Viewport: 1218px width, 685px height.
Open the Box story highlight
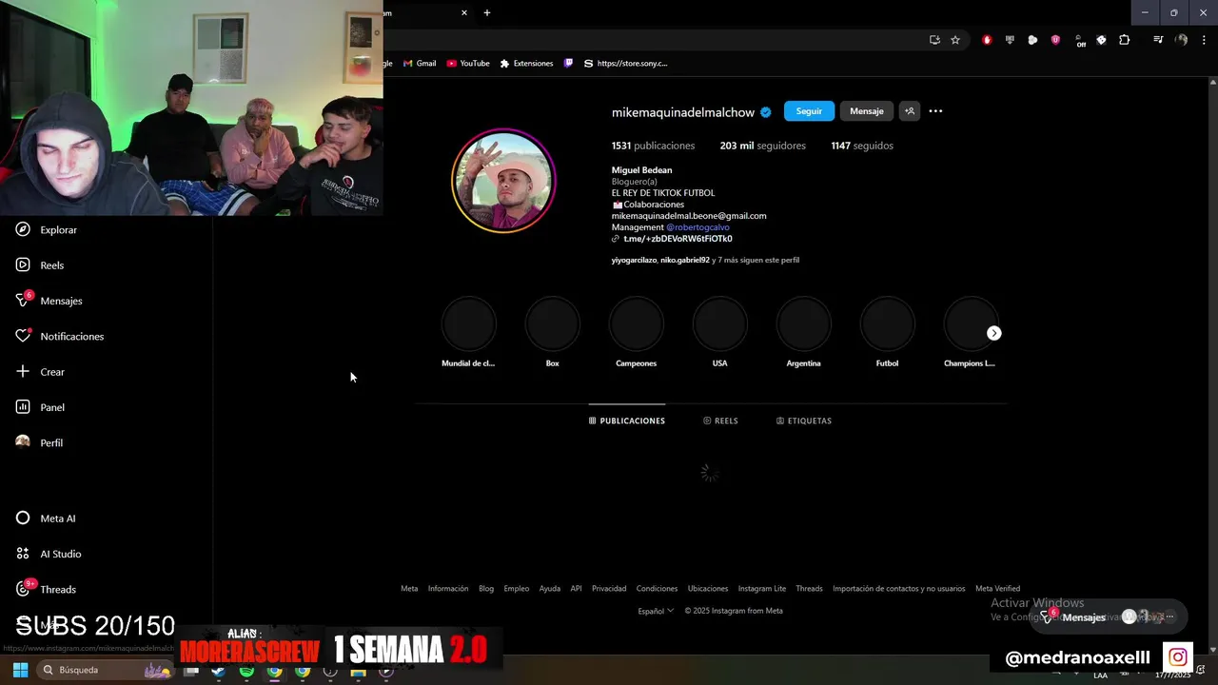552,332
